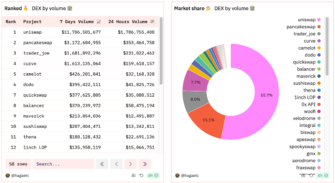335x183 pixels.
Task: Click the lavender spookyswap legend dot
Action: tap(319, 146)
